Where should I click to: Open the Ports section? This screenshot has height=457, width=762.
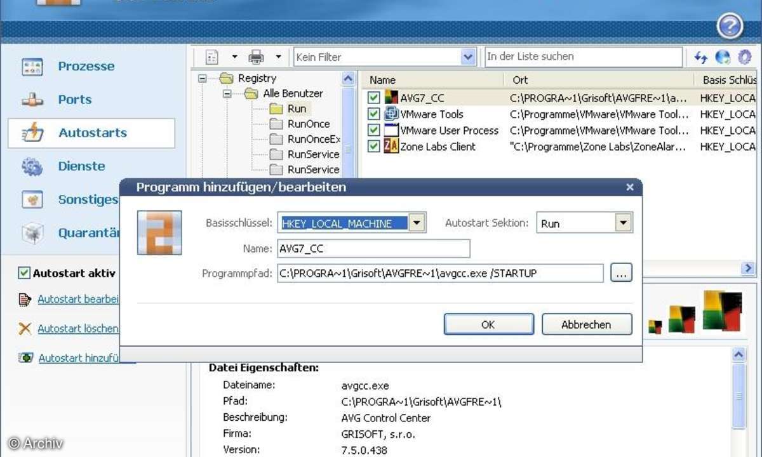[x=75, y=100]
